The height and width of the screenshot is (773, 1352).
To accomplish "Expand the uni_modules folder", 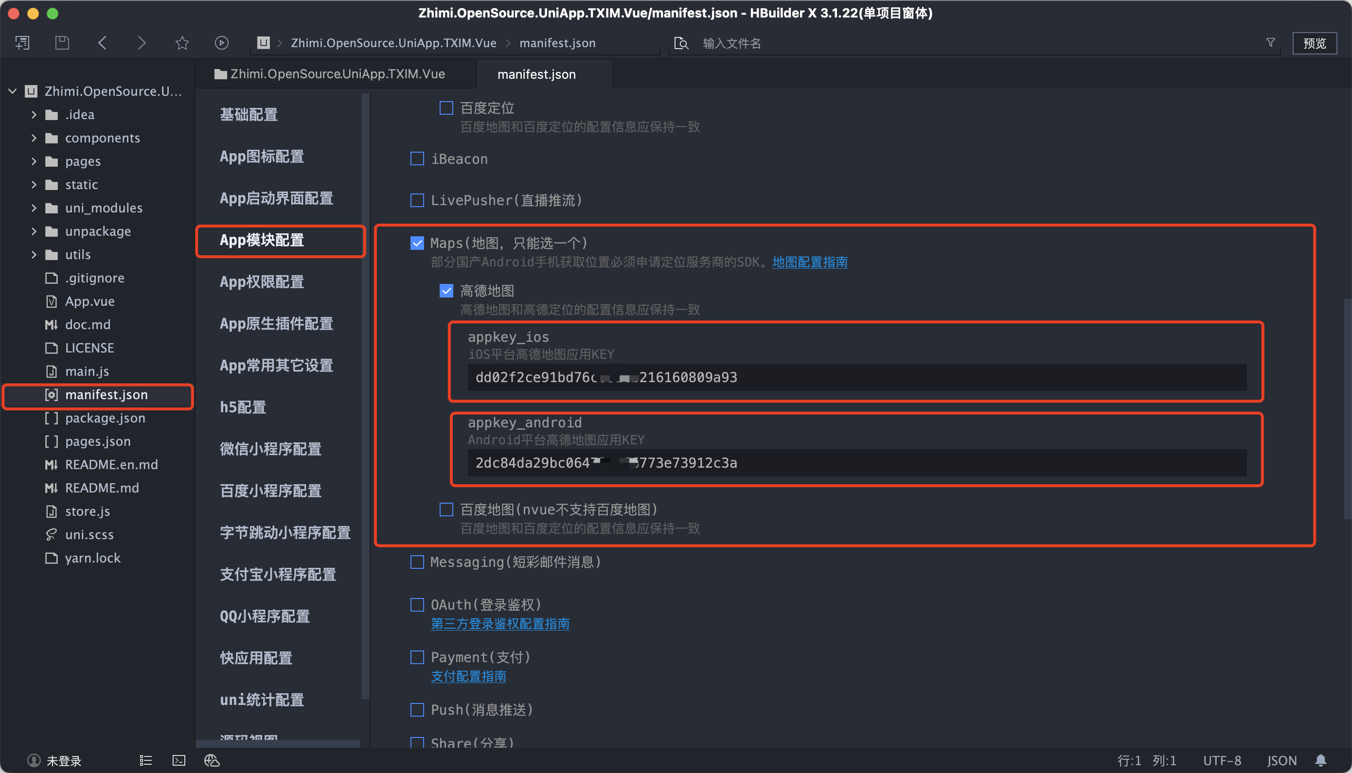I will [34, 208].
